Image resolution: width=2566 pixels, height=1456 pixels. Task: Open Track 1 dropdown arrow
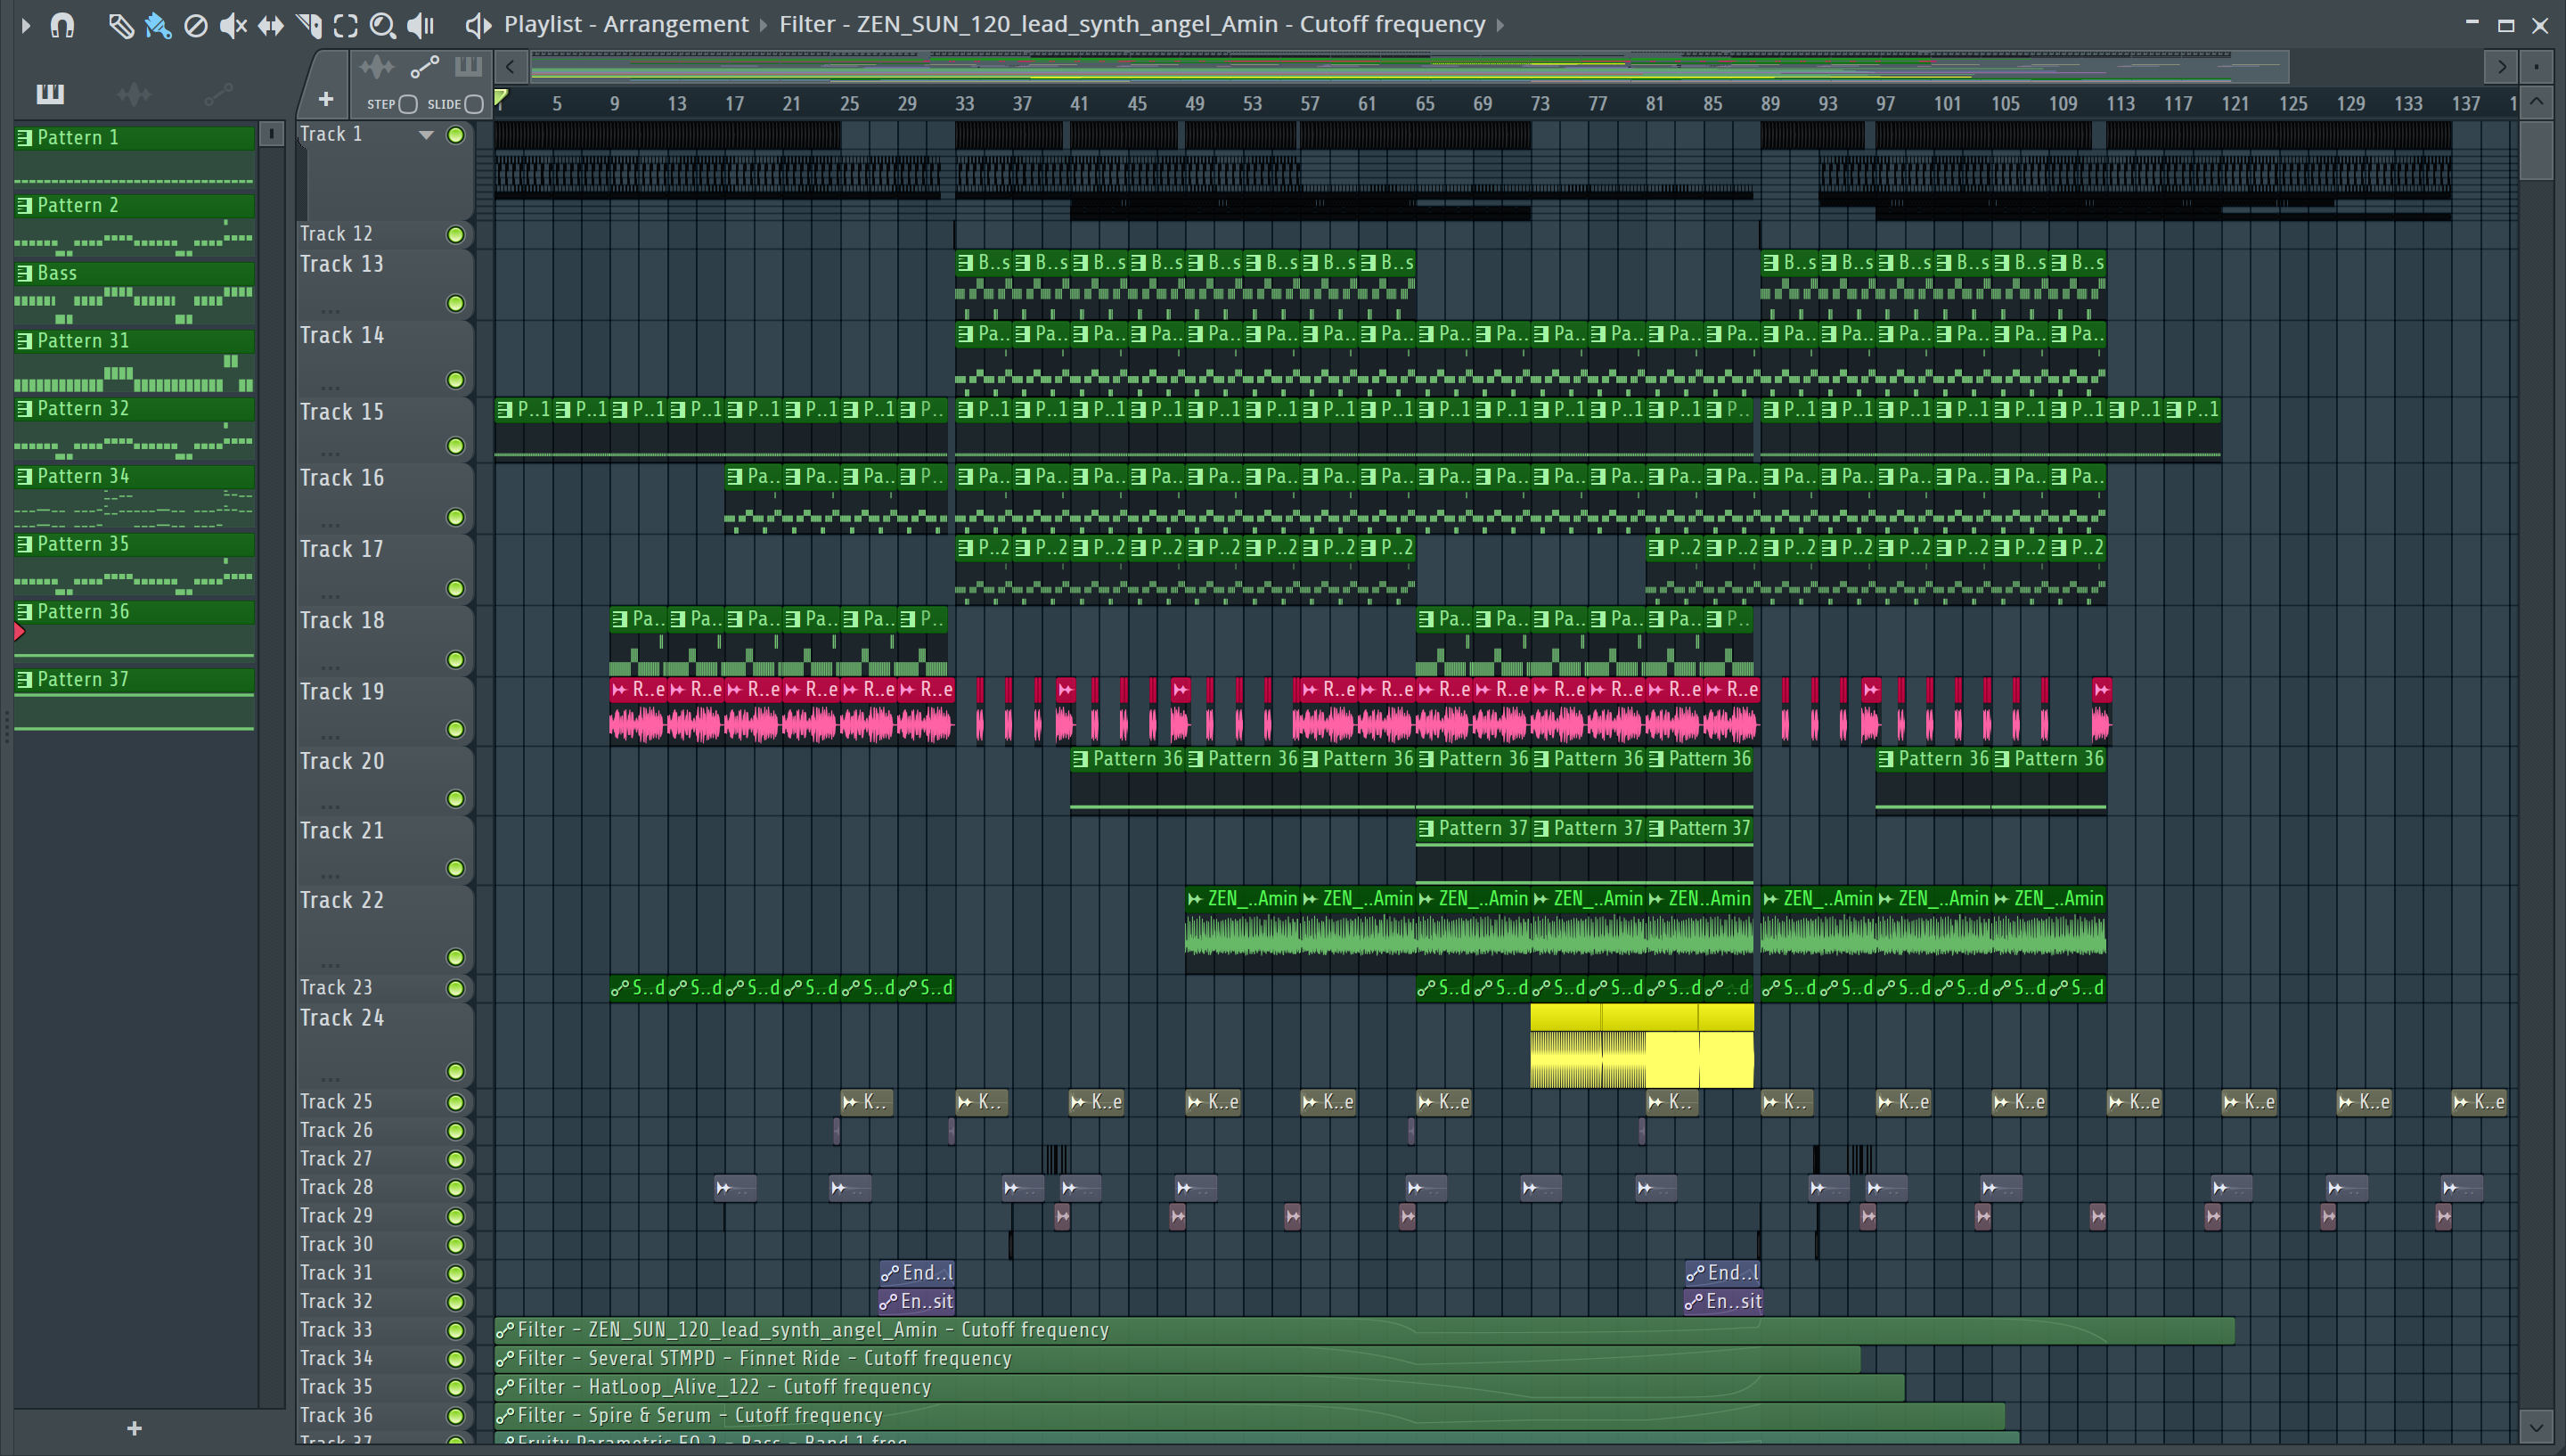coord(426,135)
